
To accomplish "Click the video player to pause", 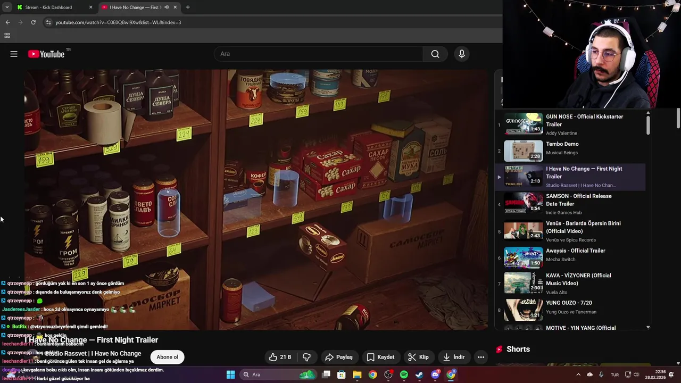I will click(256, 199).
